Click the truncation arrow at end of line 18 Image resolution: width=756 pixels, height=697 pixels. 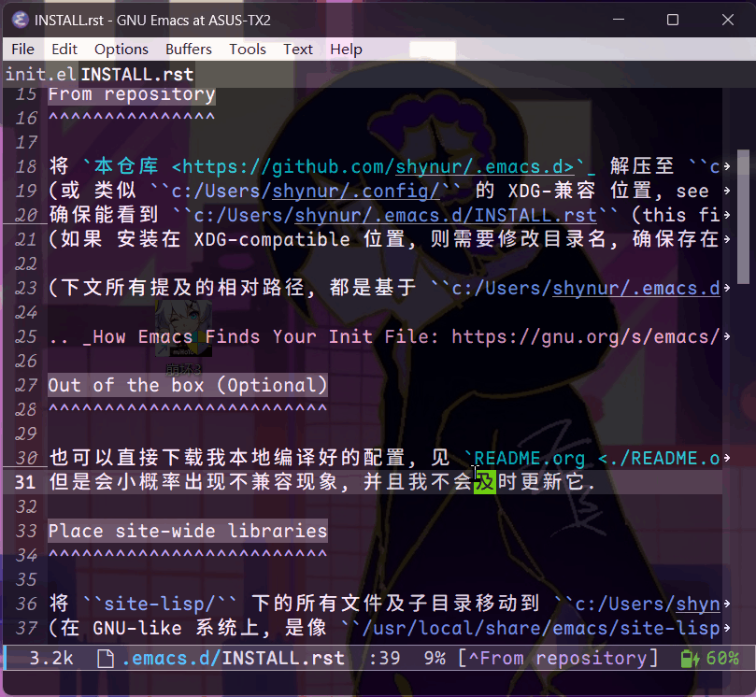pyautogui.click(x=727, y=167)
